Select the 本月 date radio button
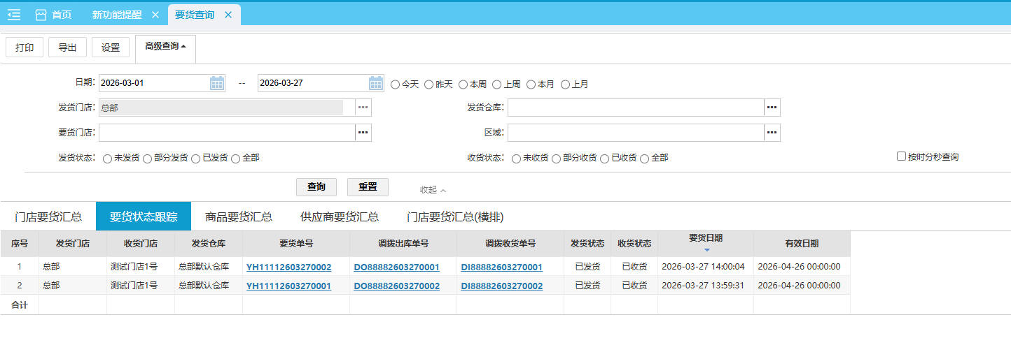This screenshot has height=338, width=1011. point(531,84)
